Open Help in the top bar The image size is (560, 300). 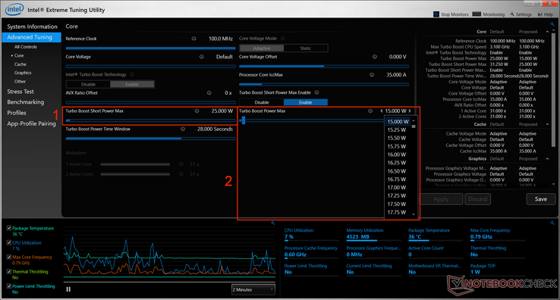tap(546, 14)
